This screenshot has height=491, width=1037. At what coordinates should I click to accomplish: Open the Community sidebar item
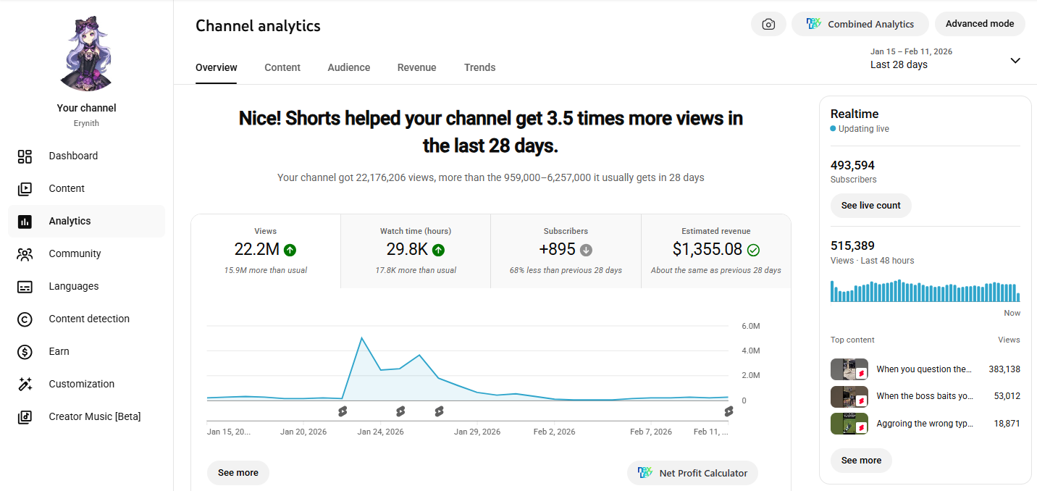pyautogui.click(x=86, y=253)
